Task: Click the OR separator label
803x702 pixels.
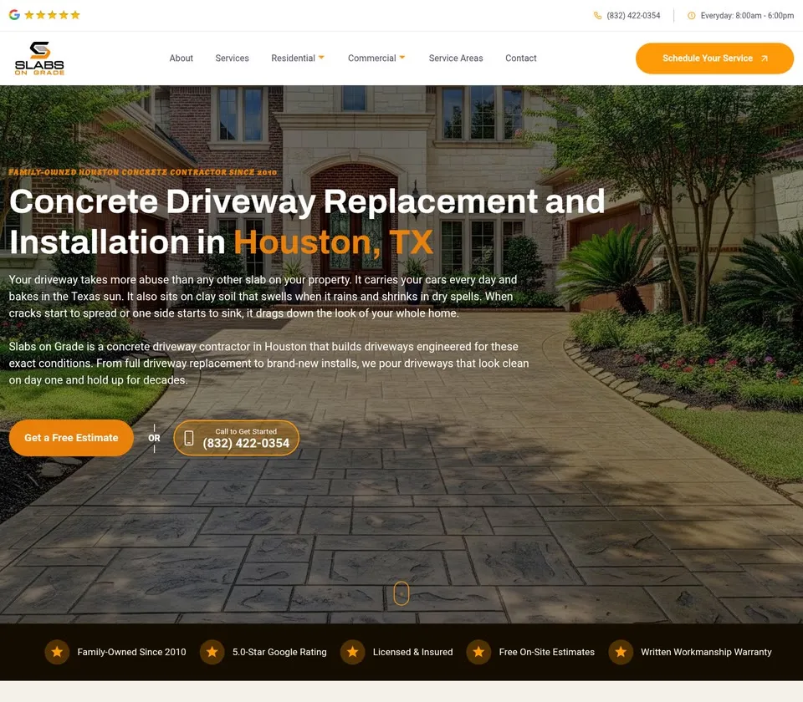Action: [x=154, y=438]
